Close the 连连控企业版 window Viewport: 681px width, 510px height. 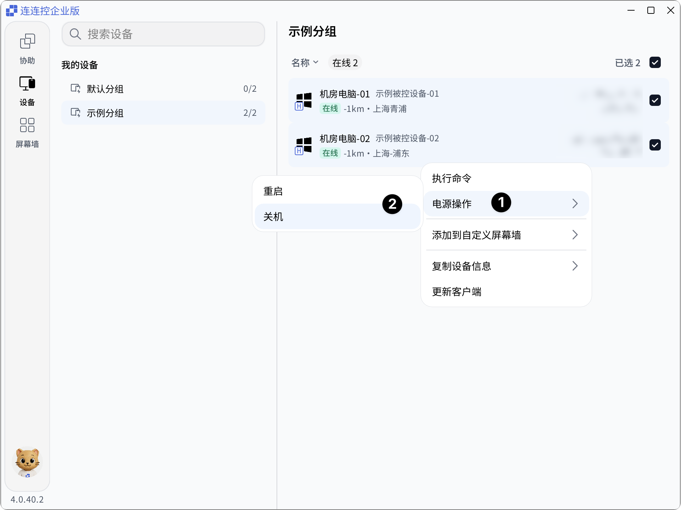[x=671, y=10]
